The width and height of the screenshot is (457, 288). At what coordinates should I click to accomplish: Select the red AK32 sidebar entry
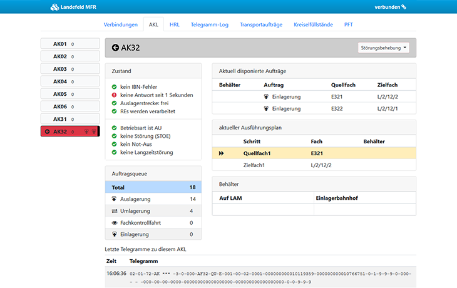[x=69, y=131]
